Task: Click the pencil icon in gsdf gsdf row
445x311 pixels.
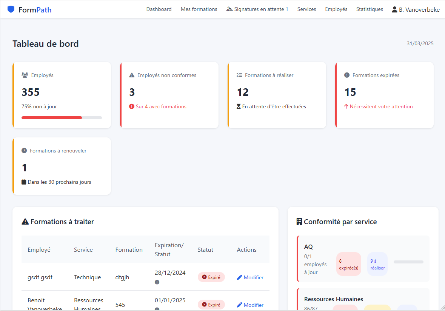Action: pos(240,277)
